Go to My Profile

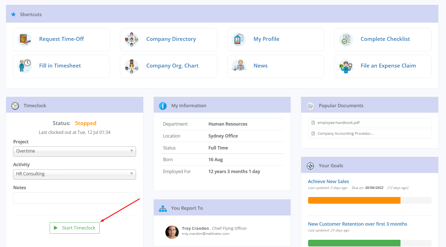[x=276, y=40]
